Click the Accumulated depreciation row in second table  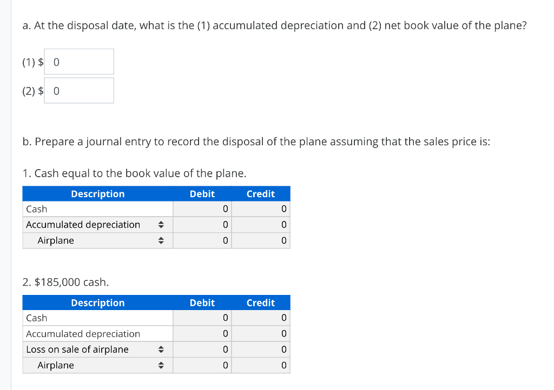pos(82,333)
